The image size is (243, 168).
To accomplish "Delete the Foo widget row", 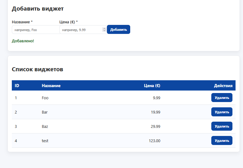I will pyautogui.click(x=222, y=98).
